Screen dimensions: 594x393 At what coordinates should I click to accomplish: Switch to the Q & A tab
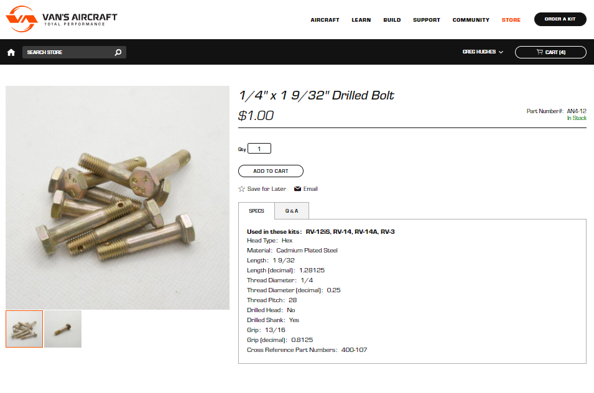point(292,211)
